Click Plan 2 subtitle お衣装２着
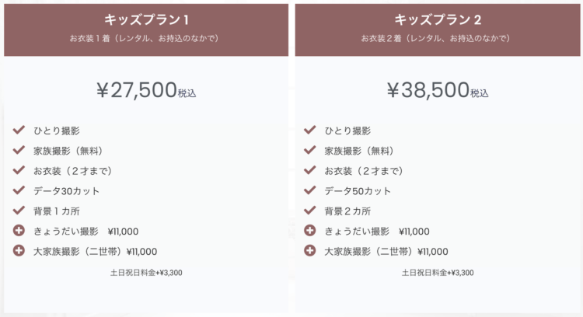Image resolution: width=583 pixels, height=317 pixels. coord(436,38)
